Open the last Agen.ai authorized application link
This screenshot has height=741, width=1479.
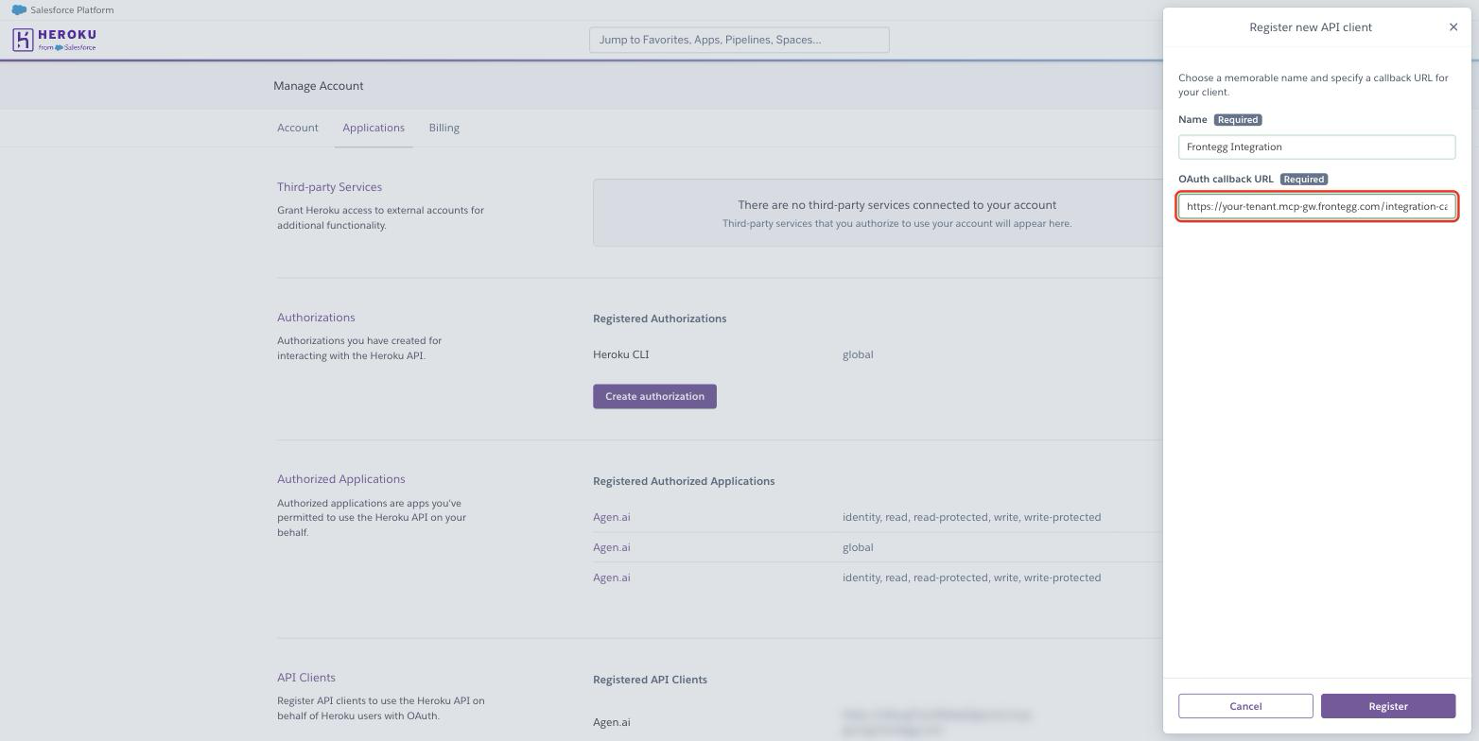click(x=611, y=577)
